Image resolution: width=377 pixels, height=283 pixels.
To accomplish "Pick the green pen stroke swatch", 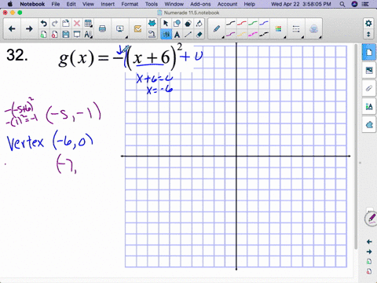I will (253, 24).
